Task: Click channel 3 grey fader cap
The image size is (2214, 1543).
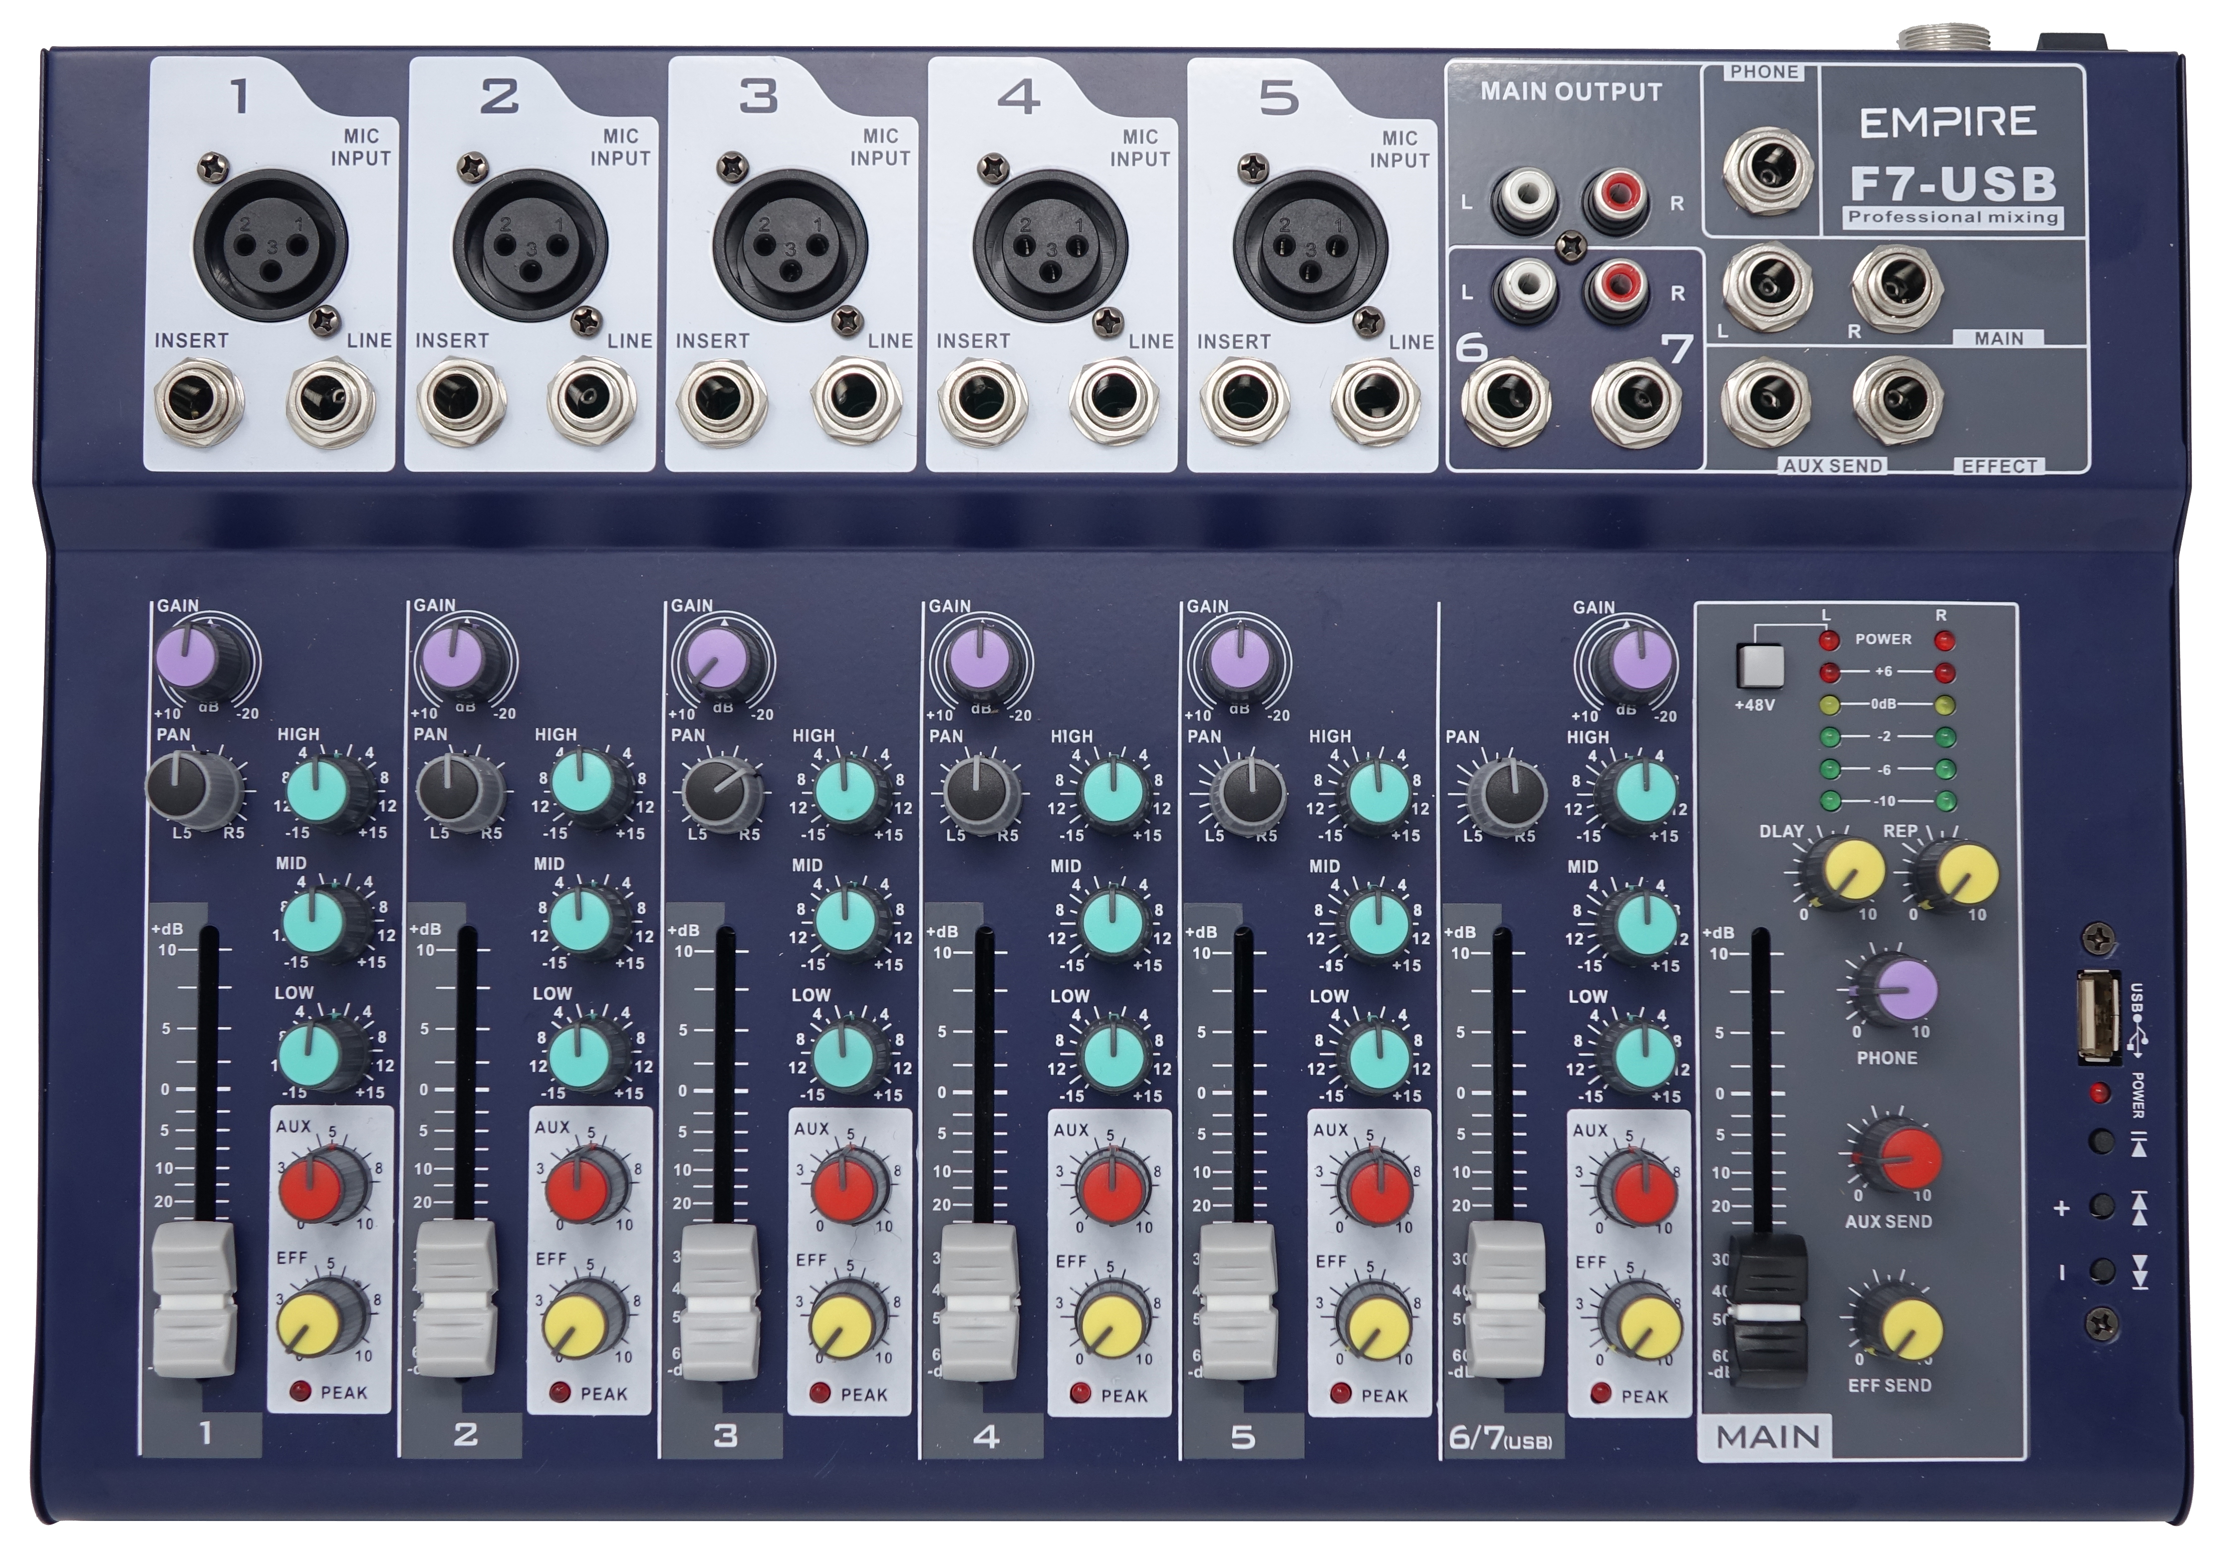Action: (x=718, y=1302)
